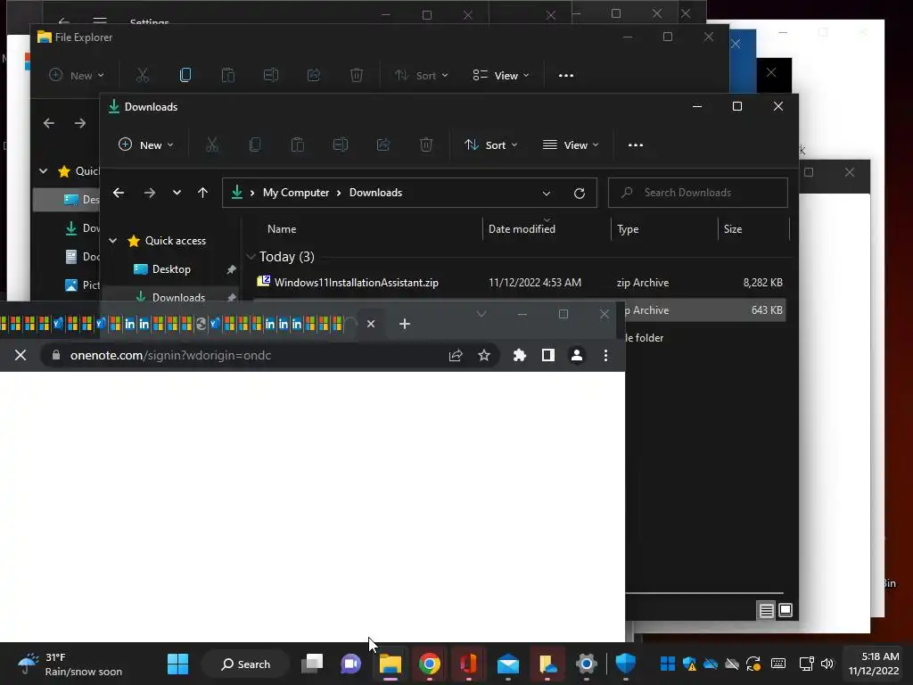The height and width of the screenshot is (685, 913).
Task: Click My Computer in address breadcrumb
Action: click(296, 193)
